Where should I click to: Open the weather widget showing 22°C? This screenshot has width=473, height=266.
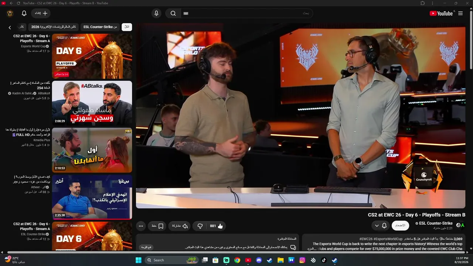tap(15, 260)
